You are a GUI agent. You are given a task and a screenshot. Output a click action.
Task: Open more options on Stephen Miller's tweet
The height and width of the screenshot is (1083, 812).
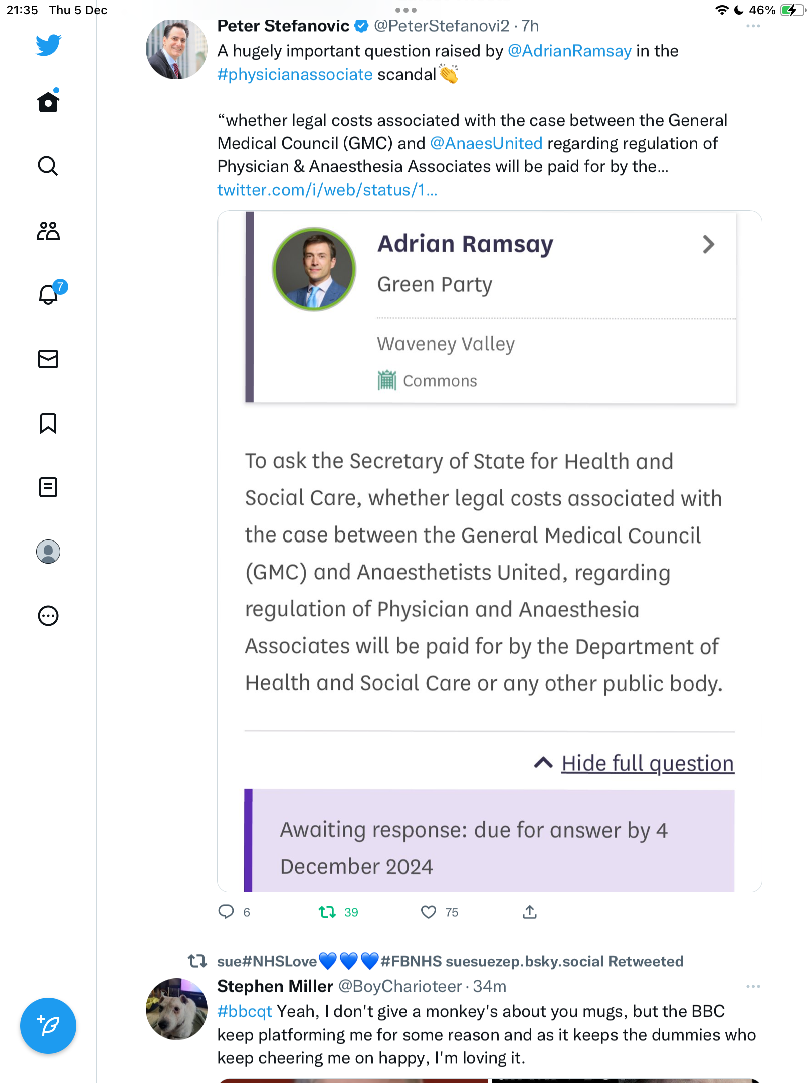point(753,986)
